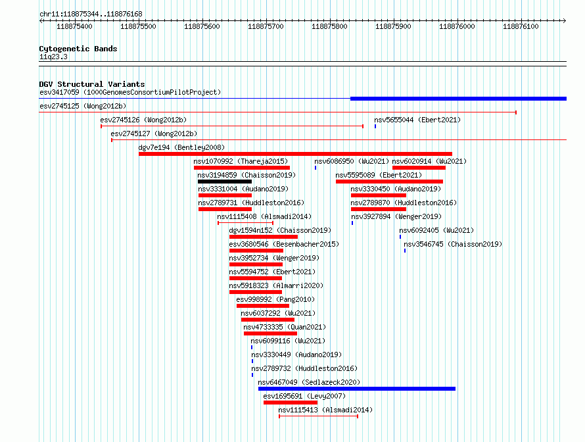Click nsv5595089 (Ebert2021) label

tap(379, 175)
